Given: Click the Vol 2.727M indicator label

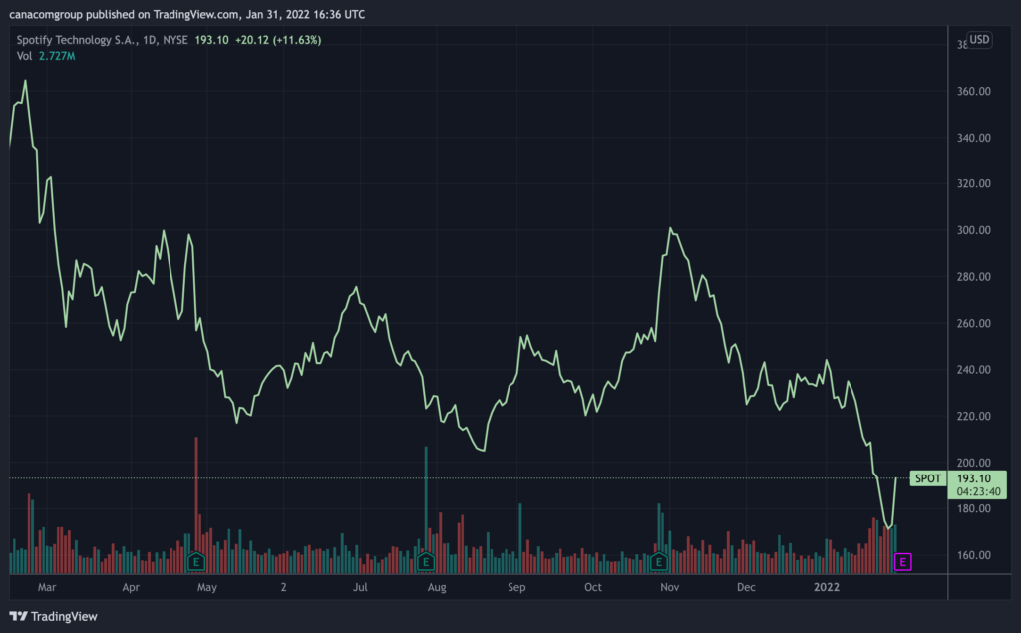Looking at the screenshot, I should tap(46, 56).
